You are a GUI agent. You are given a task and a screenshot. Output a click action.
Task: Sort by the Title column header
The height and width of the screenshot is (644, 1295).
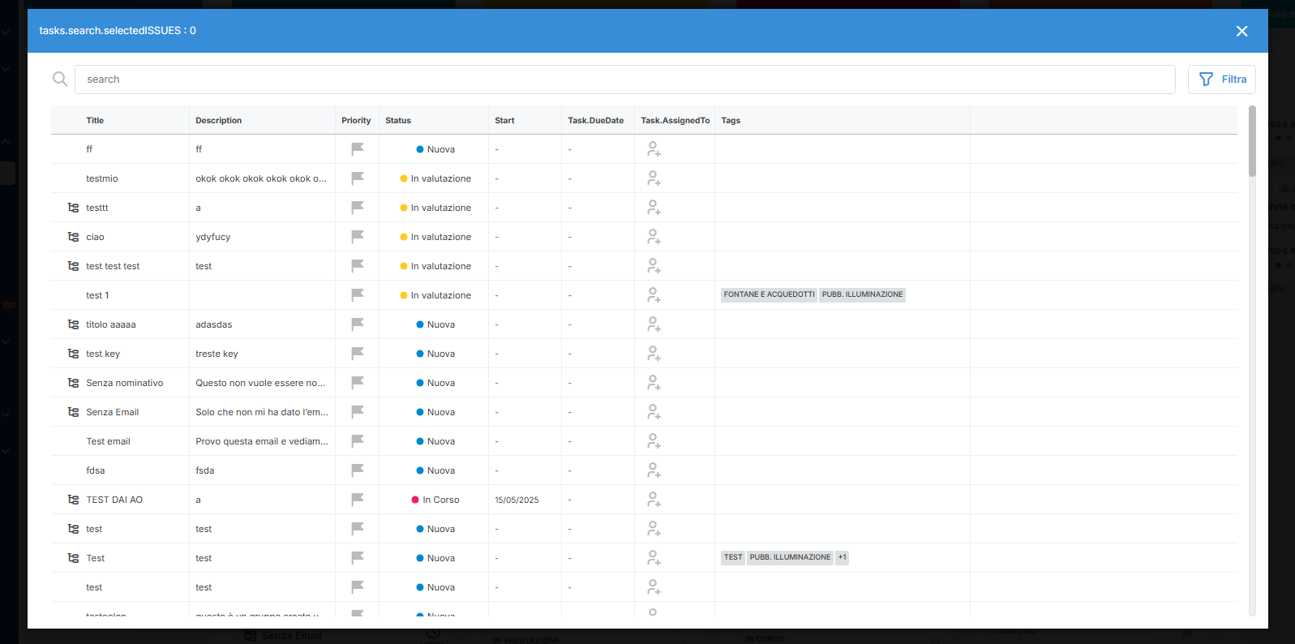95,120
